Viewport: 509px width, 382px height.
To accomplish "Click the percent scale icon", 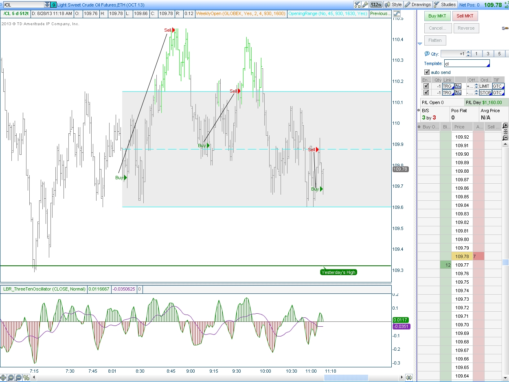I will (x=26, y=378).
